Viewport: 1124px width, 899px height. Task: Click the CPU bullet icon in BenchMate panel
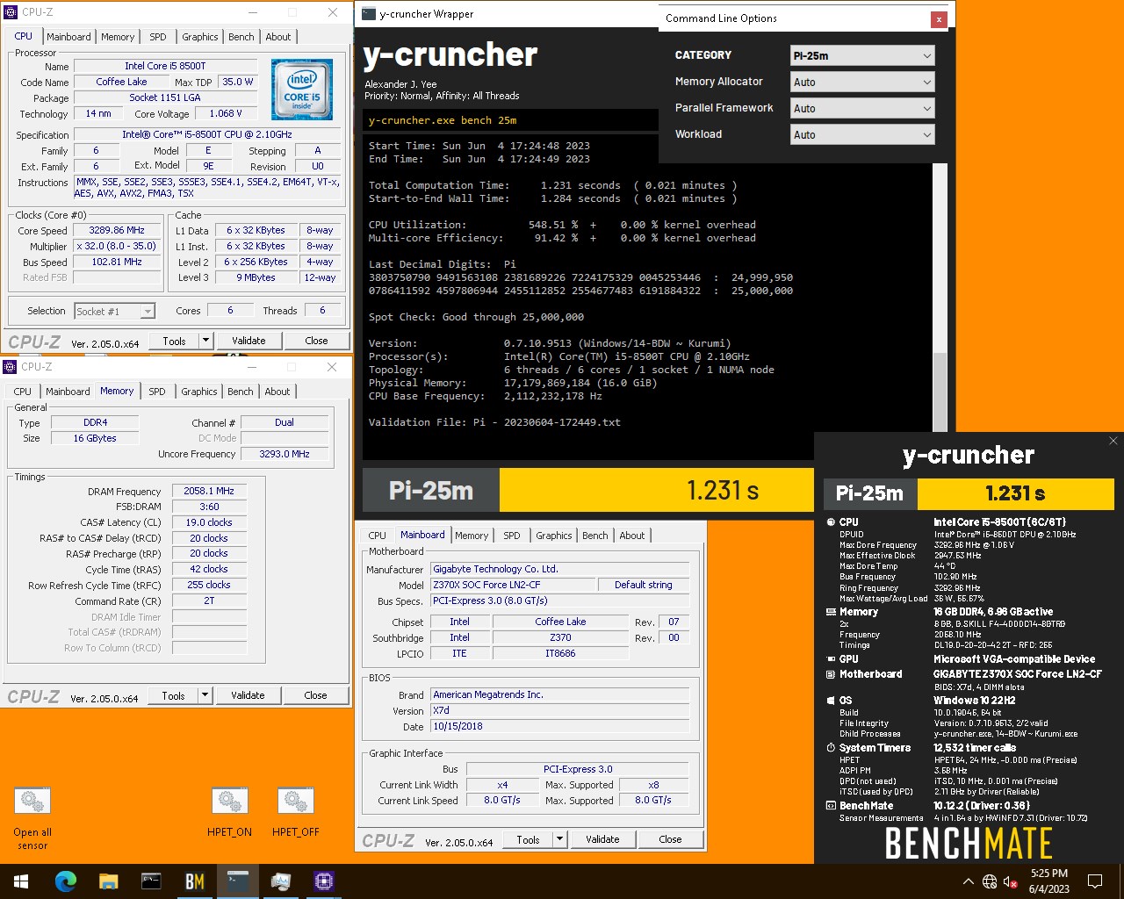click(831, 521)
